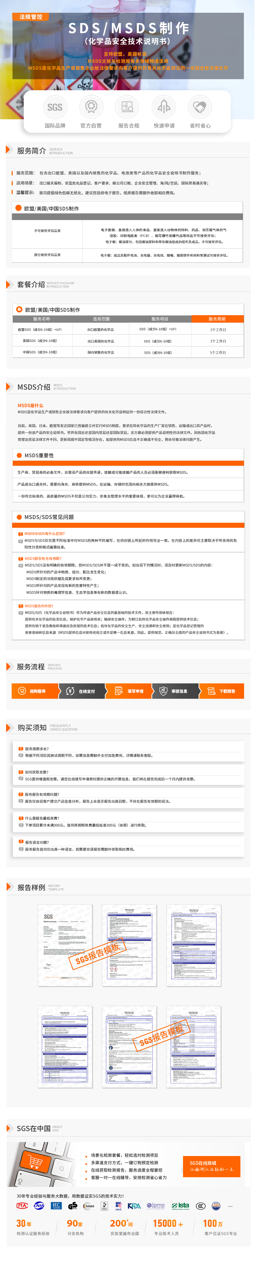Click the 审核信息 shield icon

pyautogui.click(x=163, y=691)
